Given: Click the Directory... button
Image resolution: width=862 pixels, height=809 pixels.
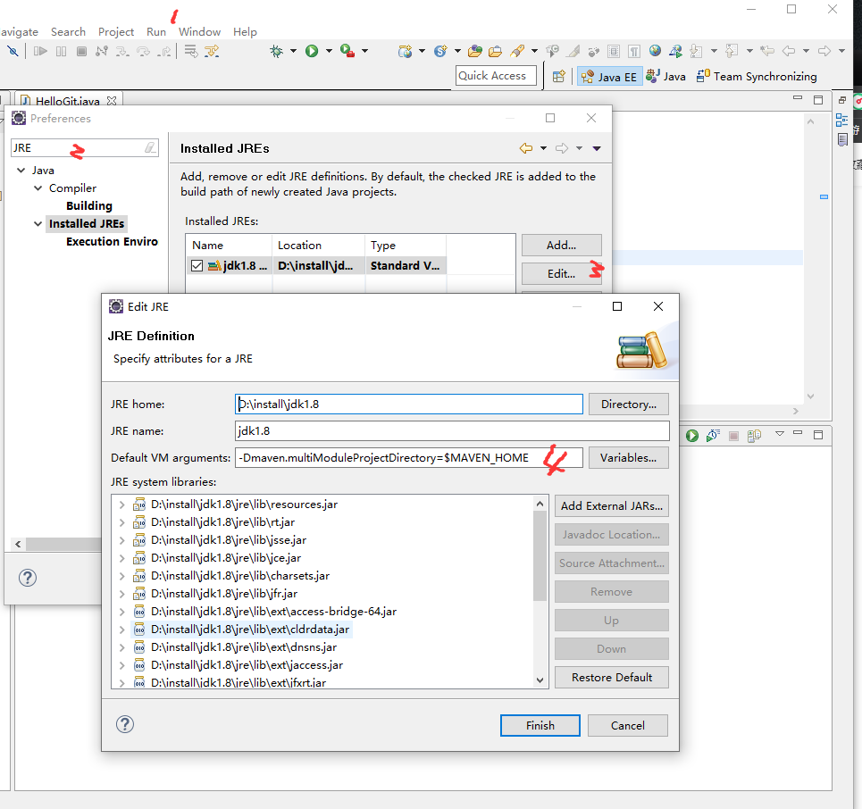Looking at the screenshot, I should coord(628,404).
